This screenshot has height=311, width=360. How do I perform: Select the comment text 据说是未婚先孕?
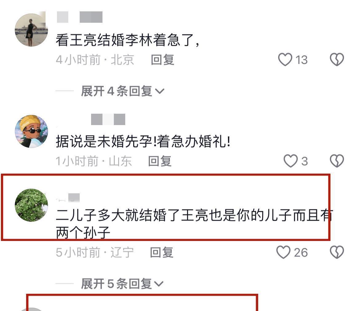pyautogui.click(x=104, y=141)
